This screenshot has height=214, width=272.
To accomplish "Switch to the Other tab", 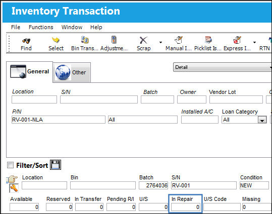I will (x=72, y=72).
